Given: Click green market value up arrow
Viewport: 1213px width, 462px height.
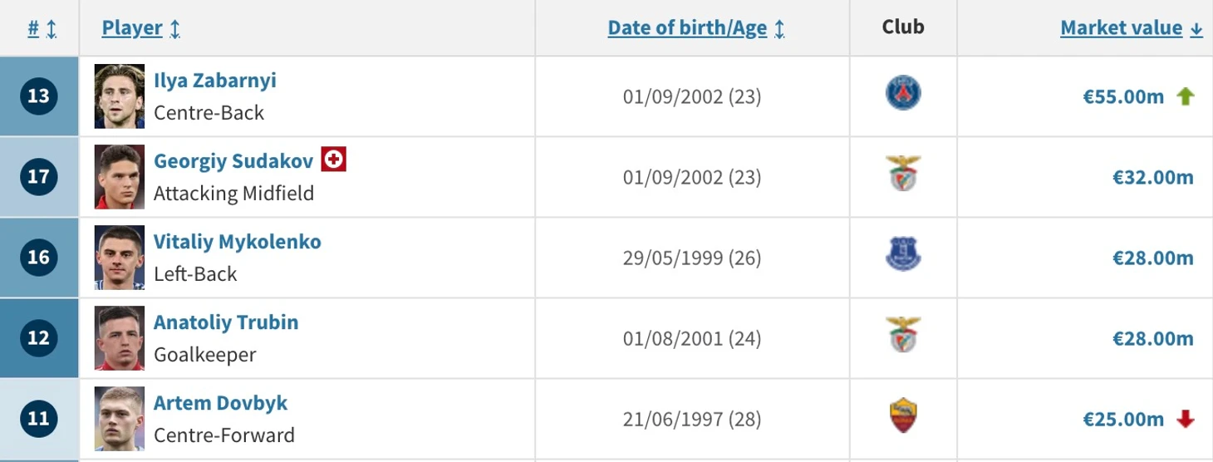Looking at the screenshot, I should [1186, 96].
